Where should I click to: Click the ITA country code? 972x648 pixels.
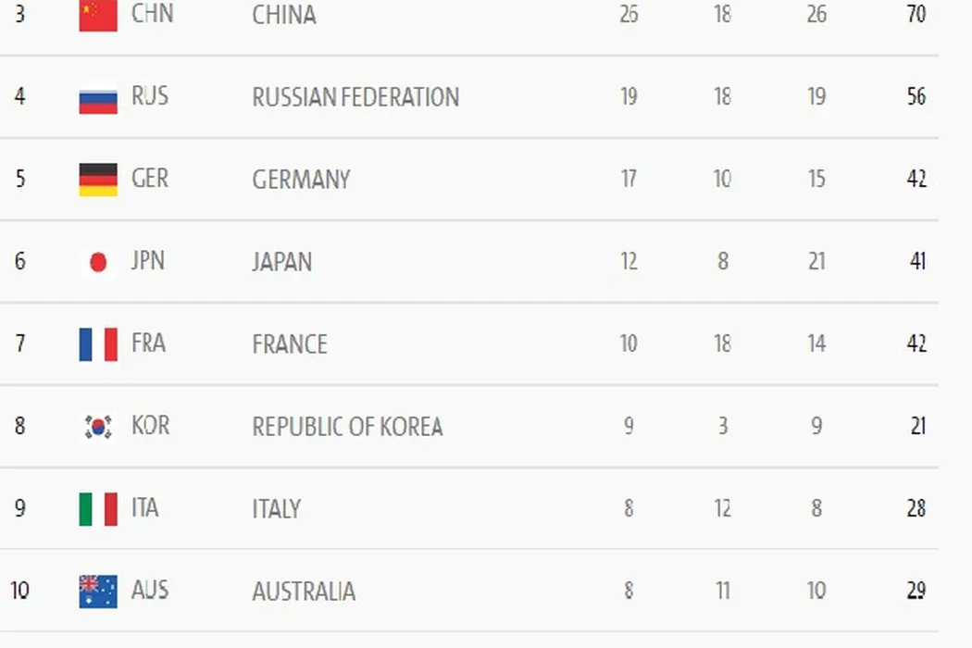pyautogui.click(x=145, y=508)
